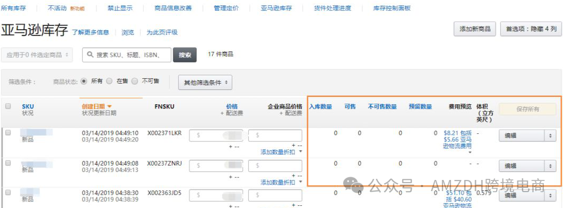The height and width of the screenshot is (208, 563).
Task: Click the search magnifier icon in search box
Action: [x=90, y=55]
